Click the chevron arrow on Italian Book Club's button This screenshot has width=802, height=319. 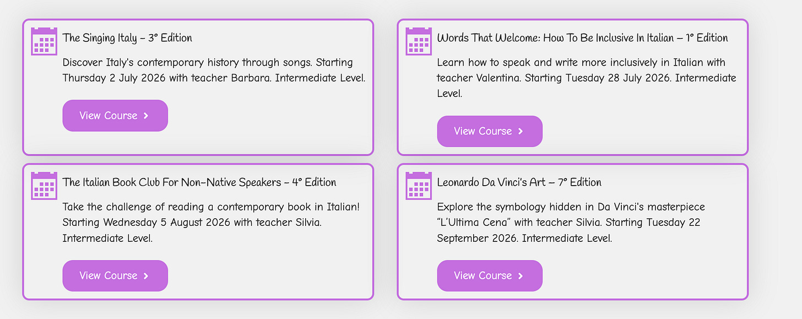tap(146, 276)
